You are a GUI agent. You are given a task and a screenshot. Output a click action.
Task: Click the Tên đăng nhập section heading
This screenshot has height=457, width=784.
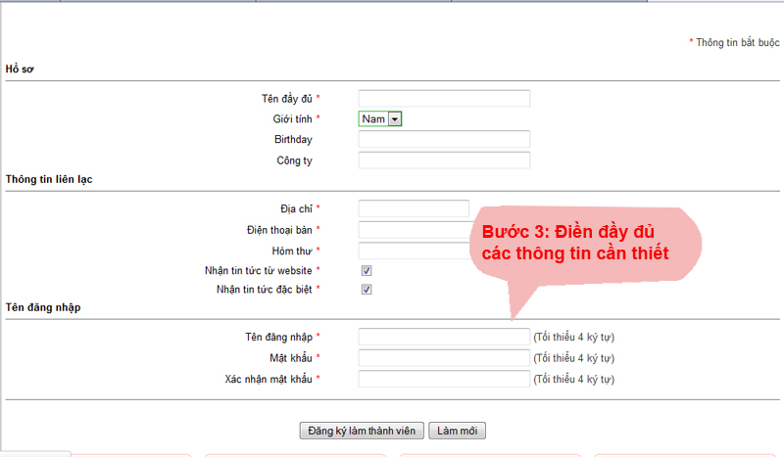click(43, 307)
